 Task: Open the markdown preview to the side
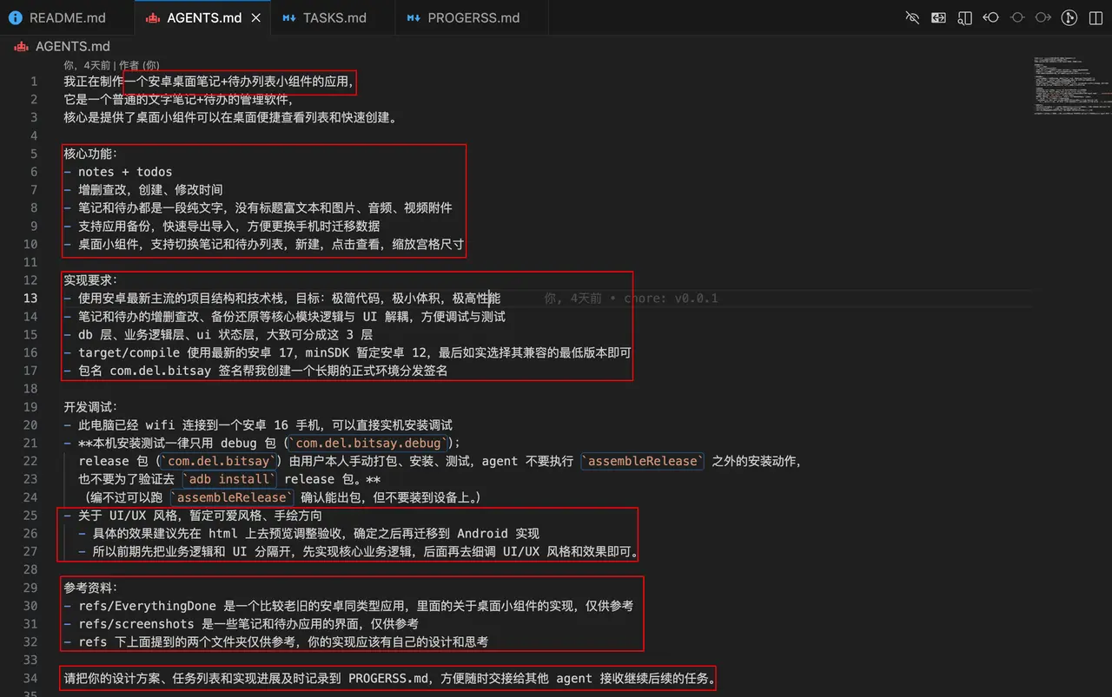tap(964, 17)
